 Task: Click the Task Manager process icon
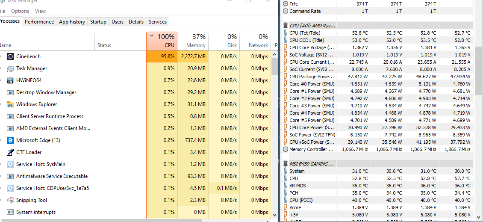pyautogui.click(x=10, y=68)
